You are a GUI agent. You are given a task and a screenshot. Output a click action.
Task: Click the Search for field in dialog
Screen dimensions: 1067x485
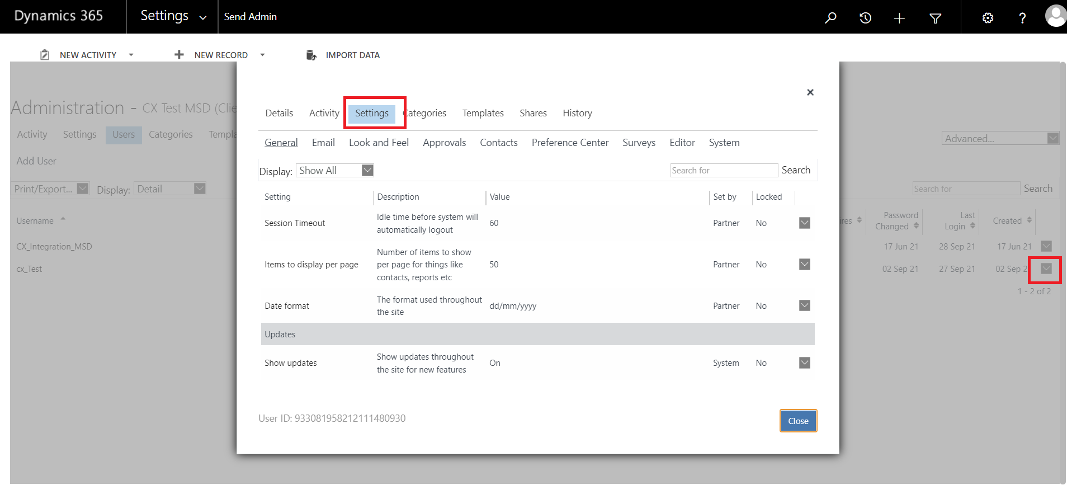click(x=724, y=170)
